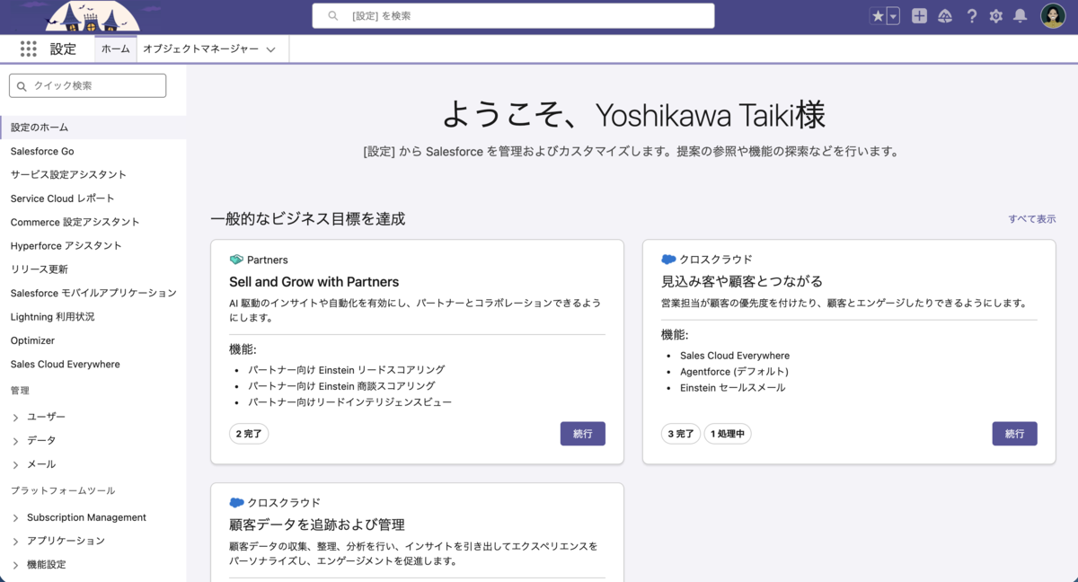Screen dimensions: 1078x582
Task: Focus the クイック検索 quick find box
Action: [x=88, y=85]
